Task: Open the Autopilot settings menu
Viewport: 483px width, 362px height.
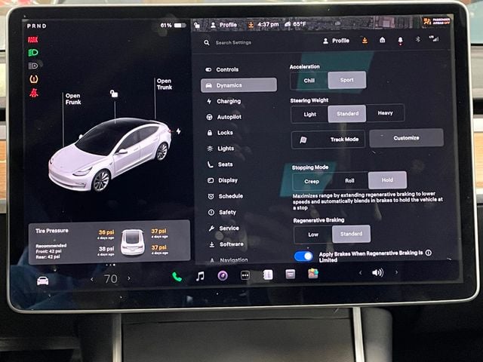Action: (x=229, y=117)
